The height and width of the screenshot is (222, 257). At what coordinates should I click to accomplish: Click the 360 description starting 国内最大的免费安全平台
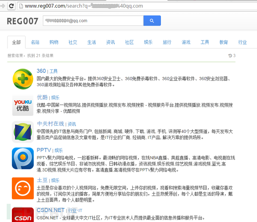coord(134,82)
